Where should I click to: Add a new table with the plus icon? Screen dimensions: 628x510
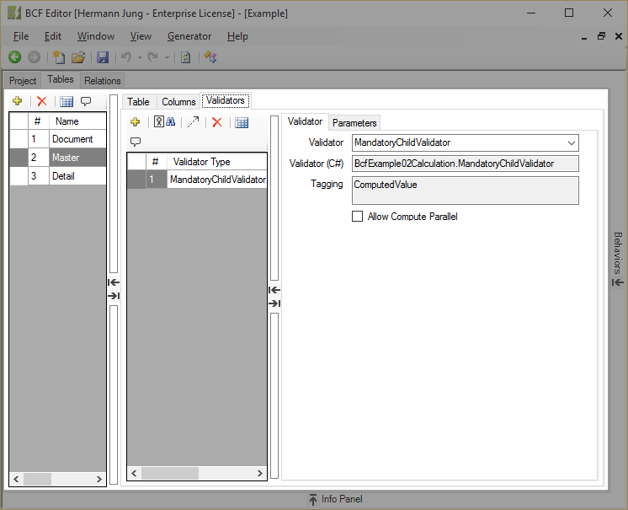coord(17,101)
